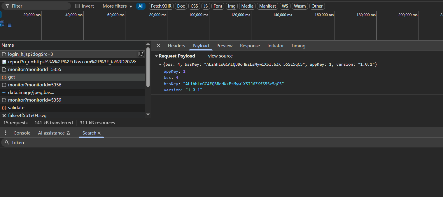Switch to the Response tab
This screenshot has width=443, height=197.
(250, 46)
